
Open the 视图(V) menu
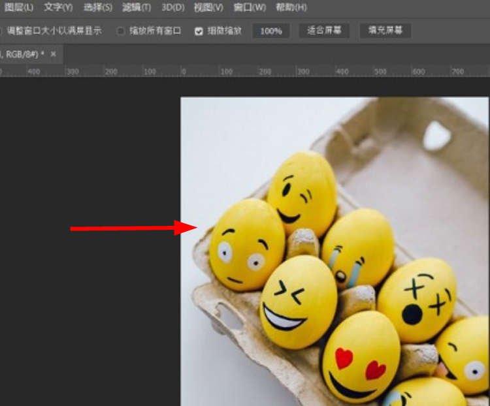pyautogui.click(x=208, y=7)
